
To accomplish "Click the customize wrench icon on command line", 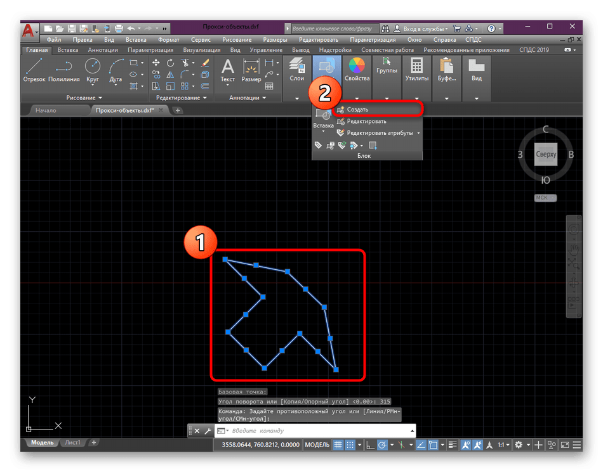I will coord(208,431).
